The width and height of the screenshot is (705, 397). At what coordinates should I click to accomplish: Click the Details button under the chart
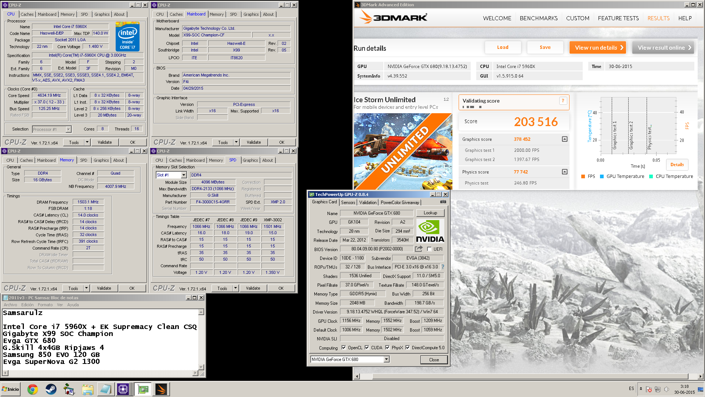(x=677, y=165)
